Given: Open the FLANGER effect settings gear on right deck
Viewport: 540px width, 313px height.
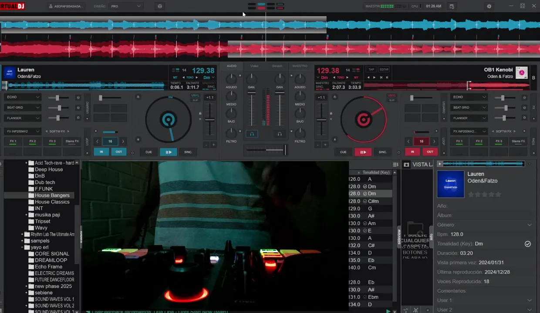Looking at the screenshot, I should 524,118.
